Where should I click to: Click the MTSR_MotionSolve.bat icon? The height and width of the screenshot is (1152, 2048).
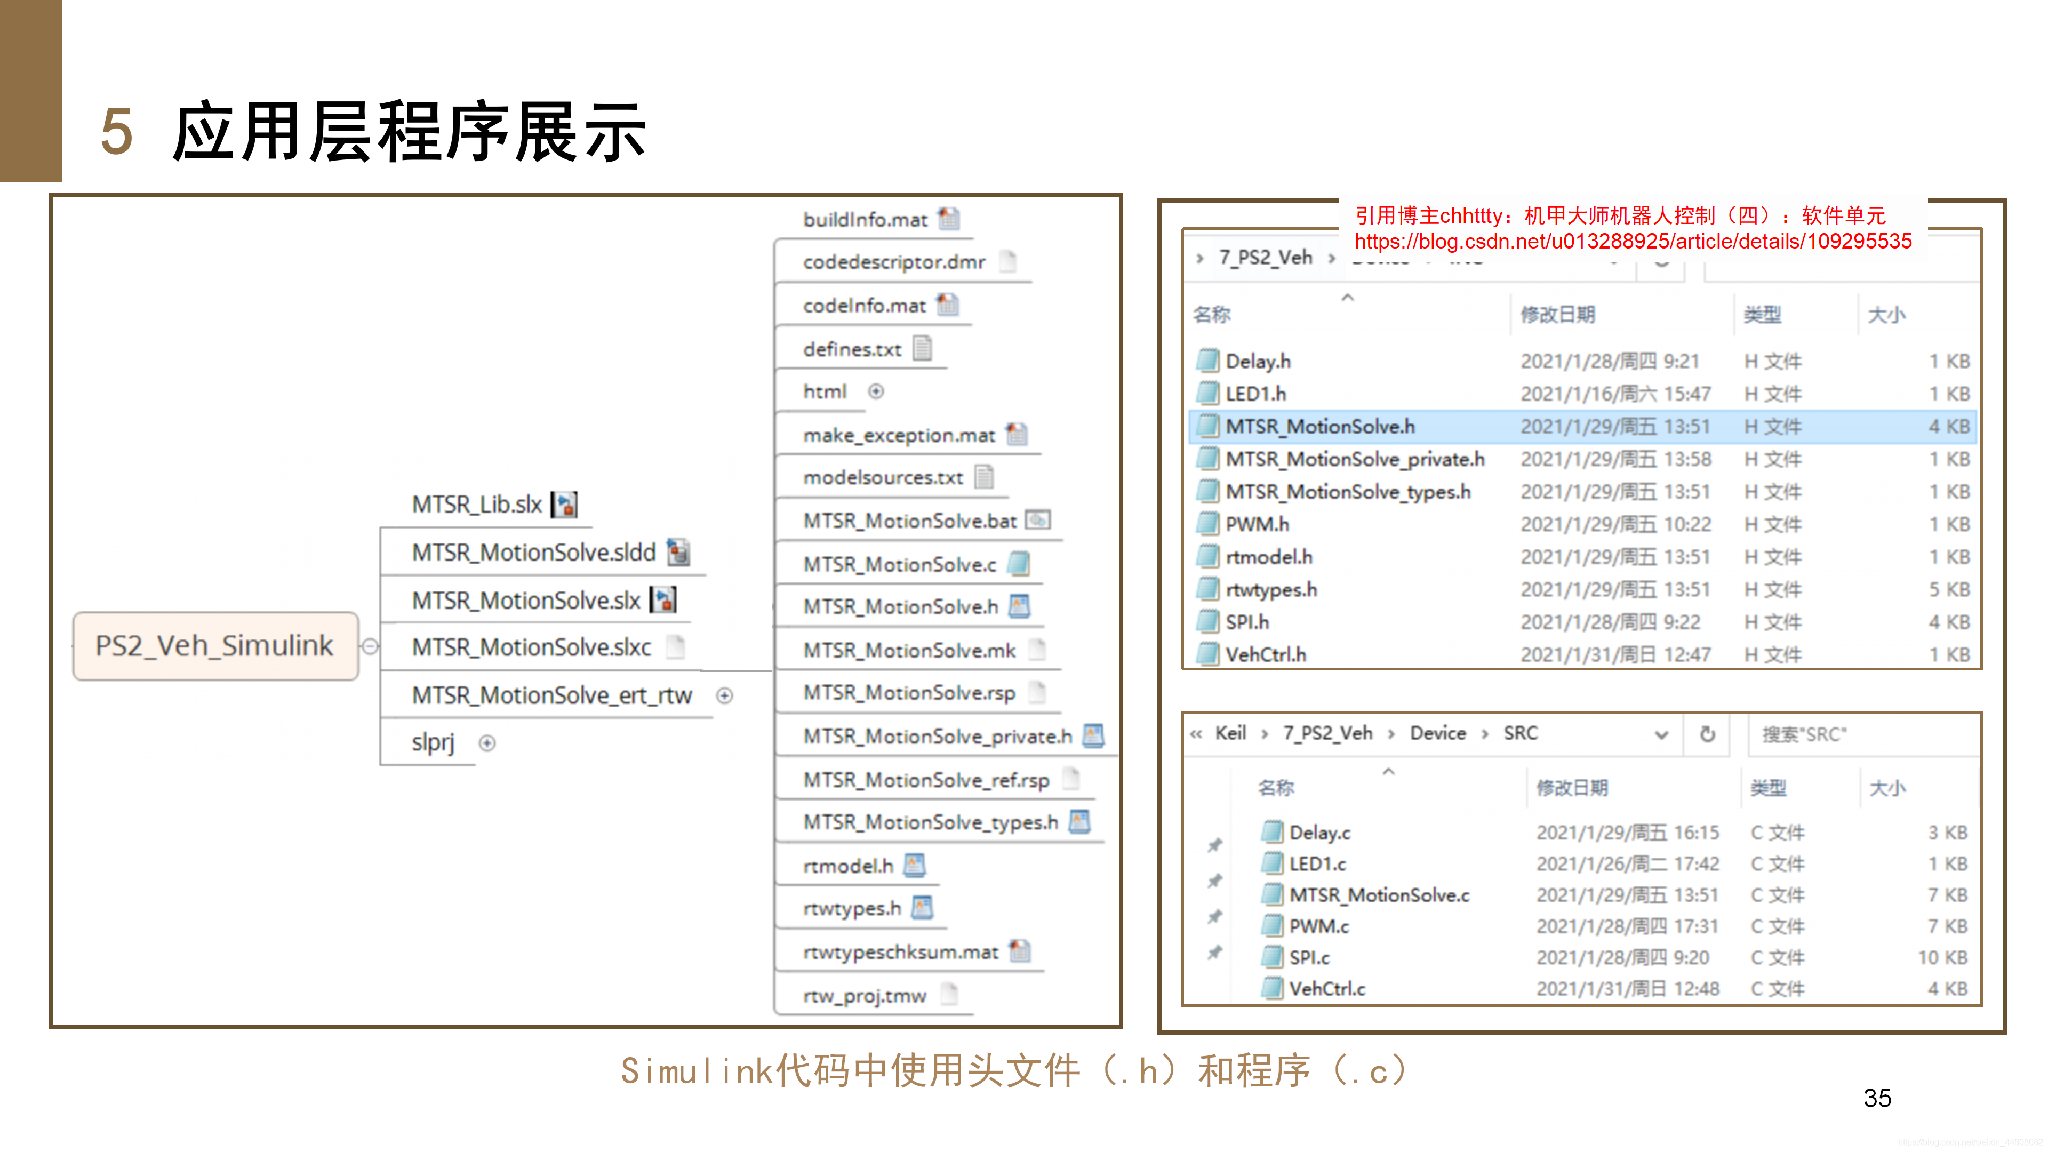coord(1037,520)
